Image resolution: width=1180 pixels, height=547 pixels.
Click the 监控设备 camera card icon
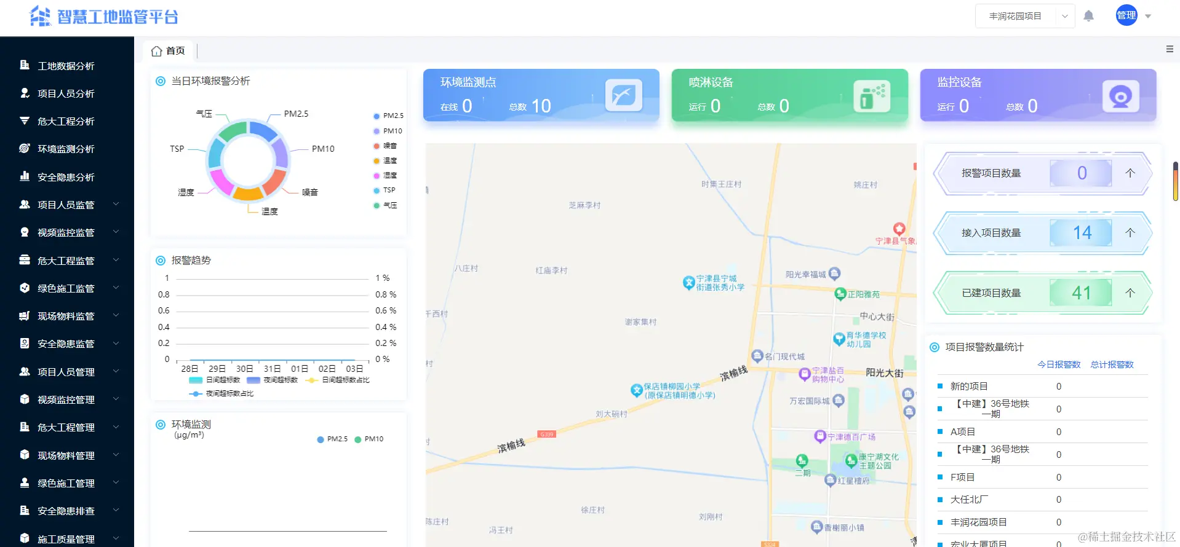1120,96
